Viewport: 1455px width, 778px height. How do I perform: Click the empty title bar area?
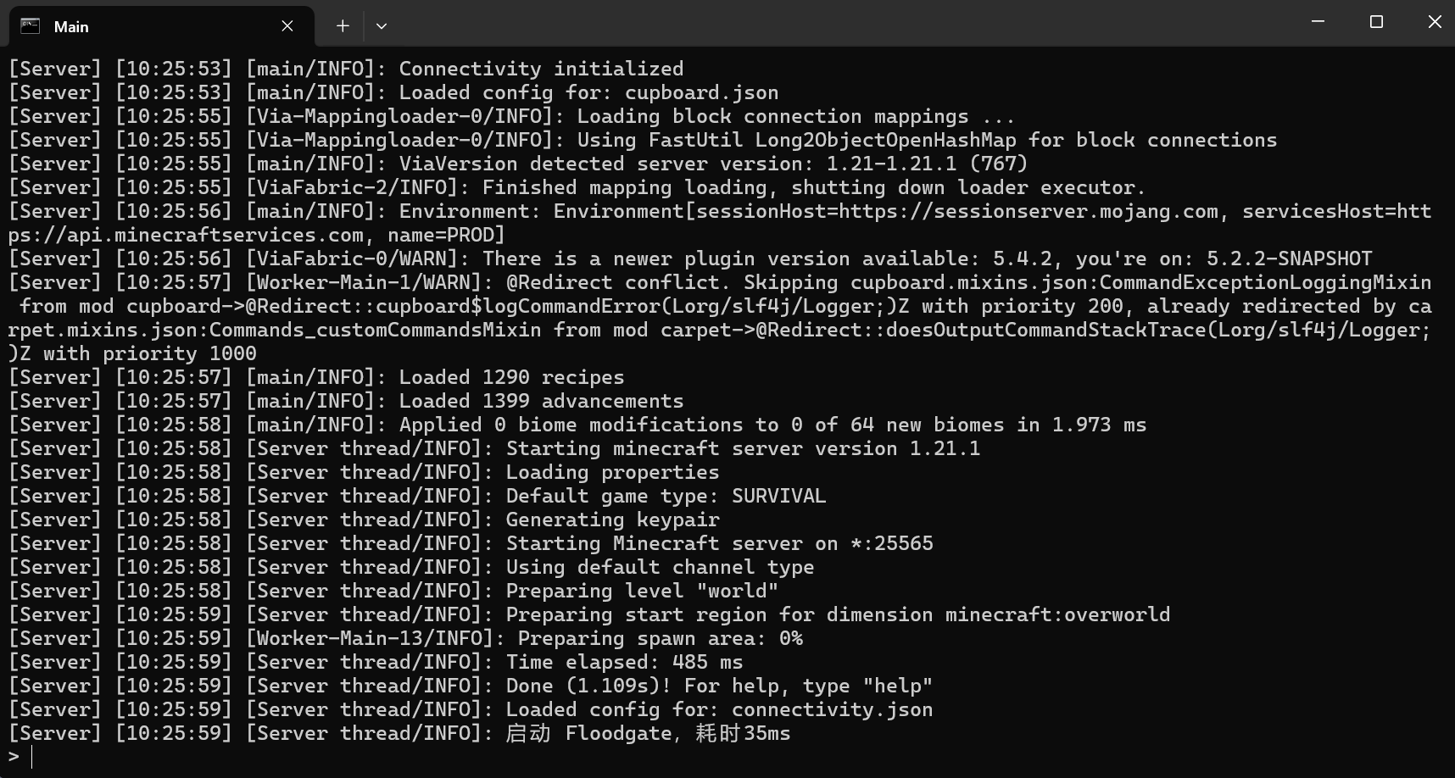click(x=848, y=24)
